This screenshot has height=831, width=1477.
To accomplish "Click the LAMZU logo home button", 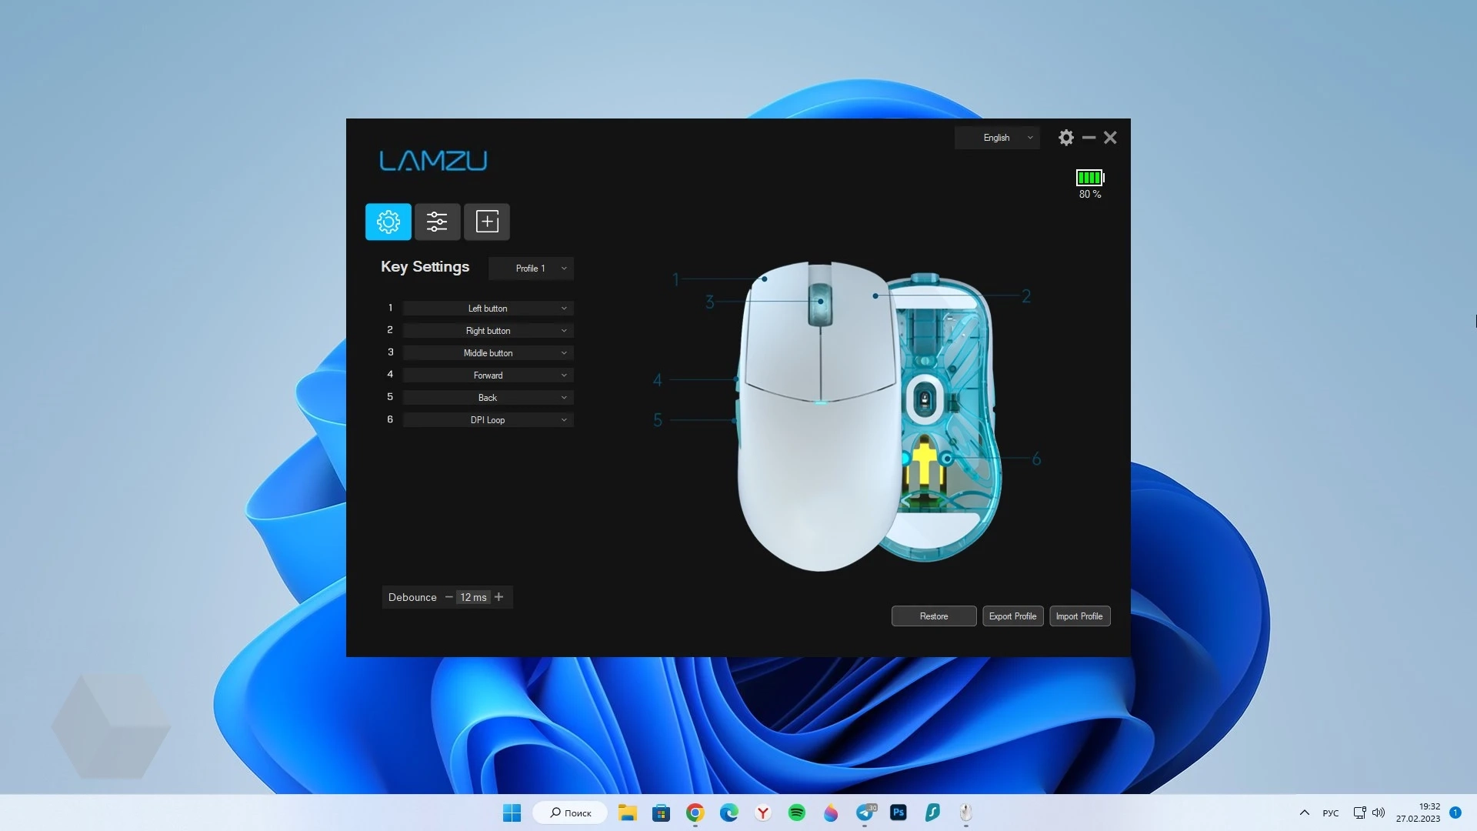I will 432,160.
